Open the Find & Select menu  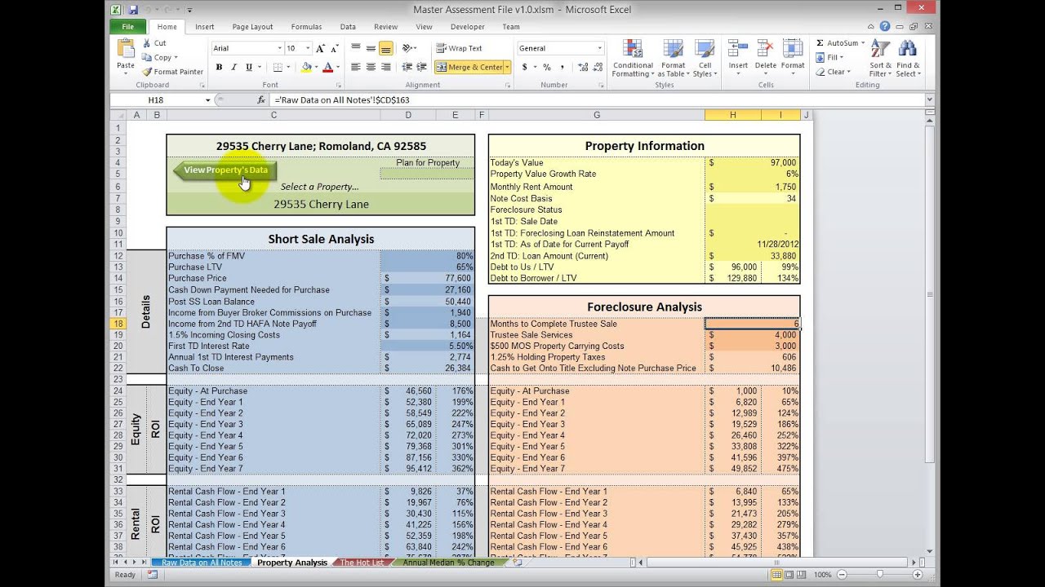point(908,59)
